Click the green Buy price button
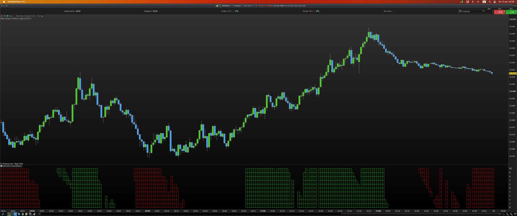 (511, 12)
